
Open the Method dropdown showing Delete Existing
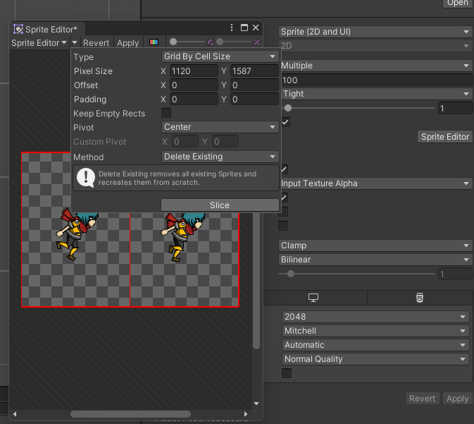(x=220, y=157)
